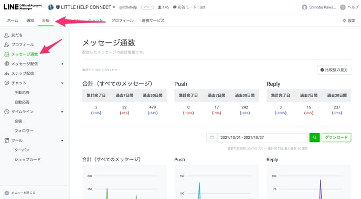This screenshot has width=361, height=199.
Task: Click the プロフィール person icon in sidebar
Action: click(x=7, y=45)
